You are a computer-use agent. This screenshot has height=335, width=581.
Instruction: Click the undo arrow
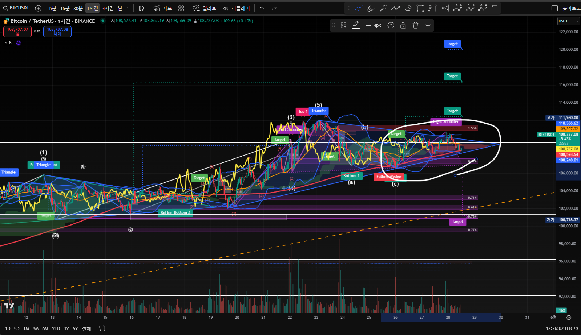coord(262,8)
